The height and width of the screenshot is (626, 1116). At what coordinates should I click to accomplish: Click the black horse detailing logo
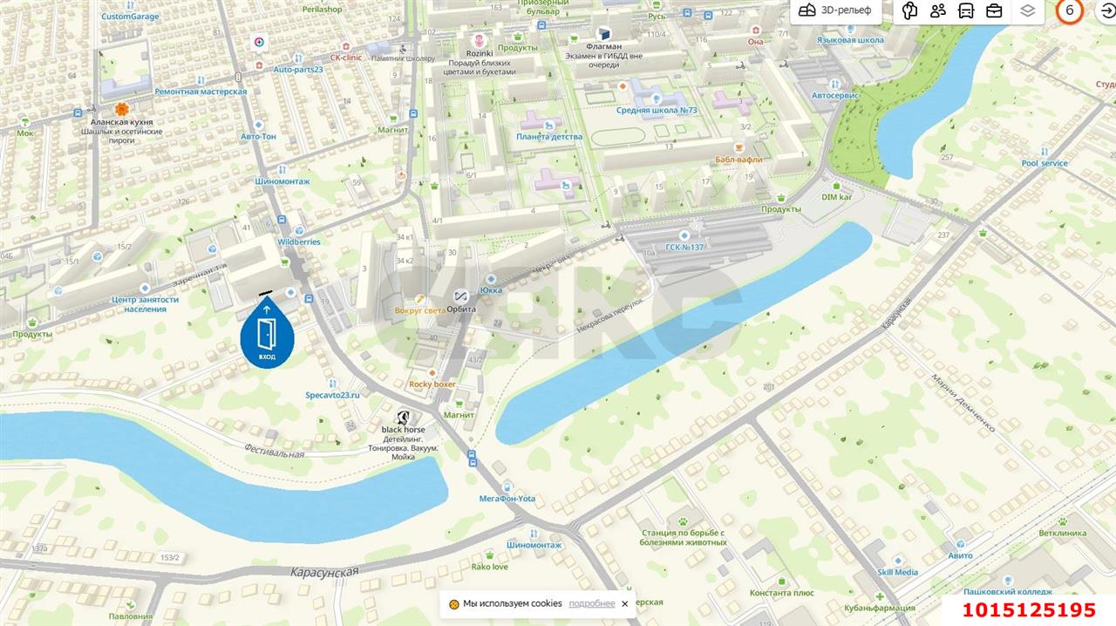pyautogui.click(x=403, y=417)
